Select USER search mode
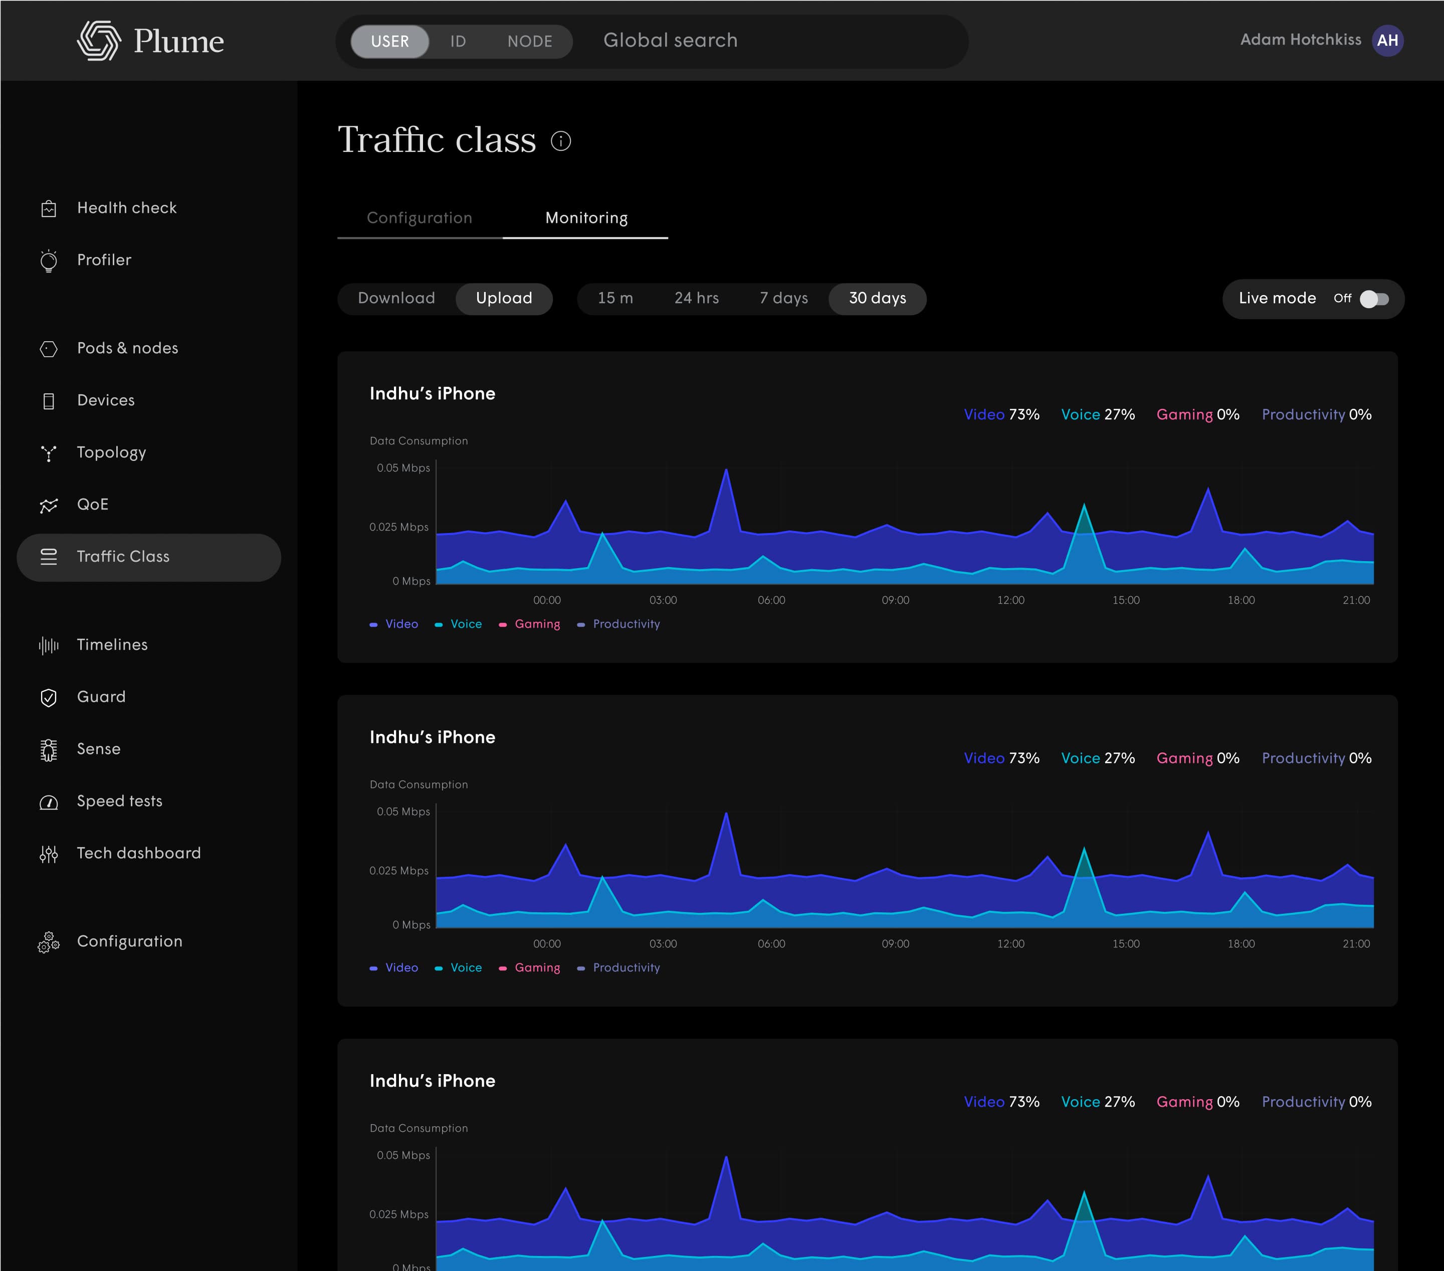 [390, 42]
